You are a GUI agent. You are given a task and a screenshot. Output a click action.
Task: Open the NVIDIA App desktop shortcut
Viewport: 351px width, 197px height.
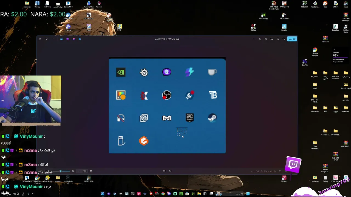coord(264,16)
